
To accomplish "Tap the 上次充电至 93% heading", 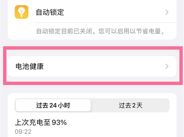I will pos(41,123).
